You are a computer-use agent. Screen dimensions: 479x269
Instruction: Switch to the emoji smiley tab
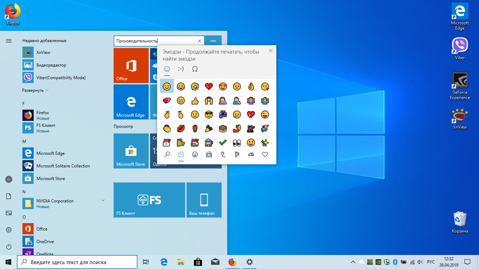[x=167, y=69]
